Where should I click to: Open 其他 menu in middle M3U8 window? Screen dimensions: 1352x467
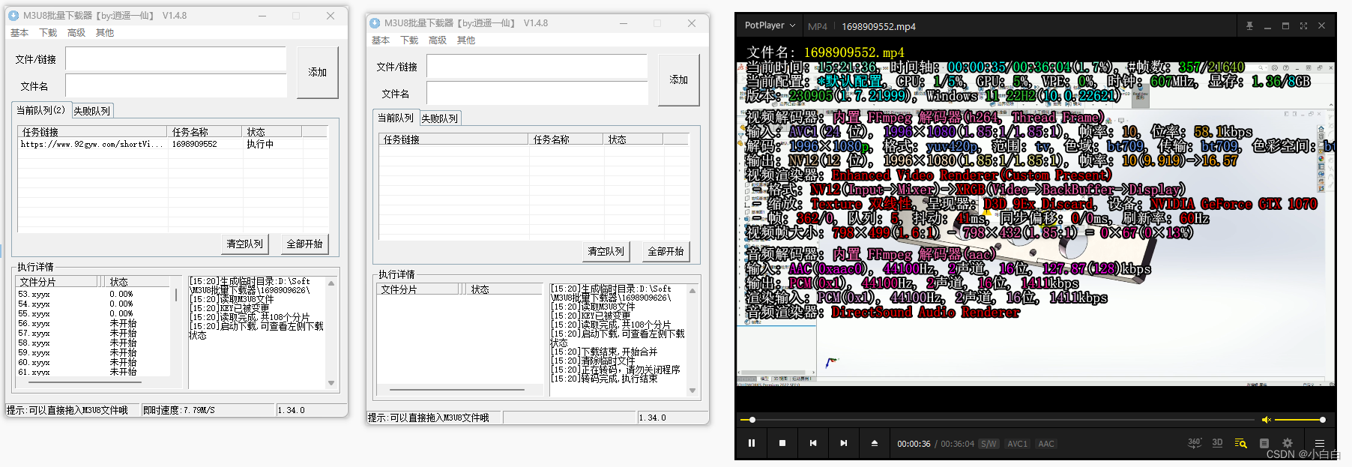466,40
